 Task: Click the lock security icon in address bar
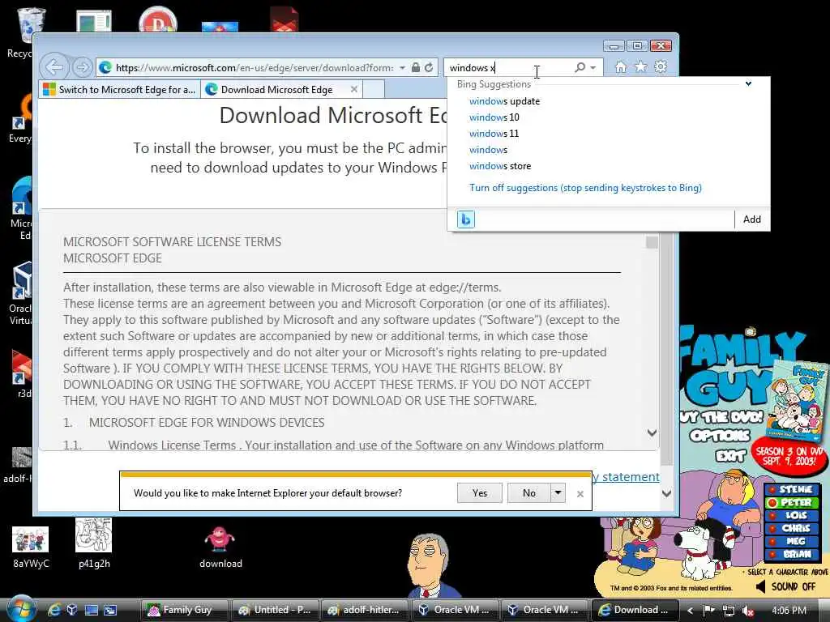[416, 67]
